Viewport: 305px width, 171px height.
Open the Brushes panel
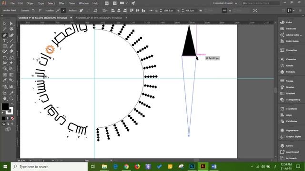(x=290, y=87)
